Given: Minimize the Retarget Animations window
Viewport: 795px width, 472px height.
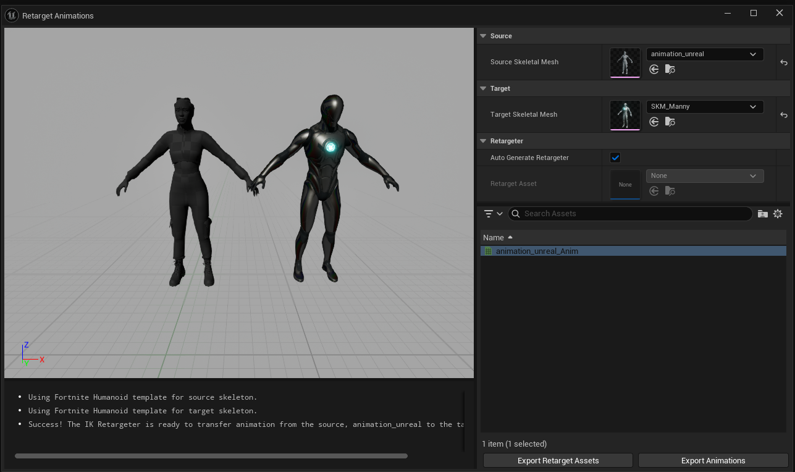Looking at the screenshot, I should point(728,13).
